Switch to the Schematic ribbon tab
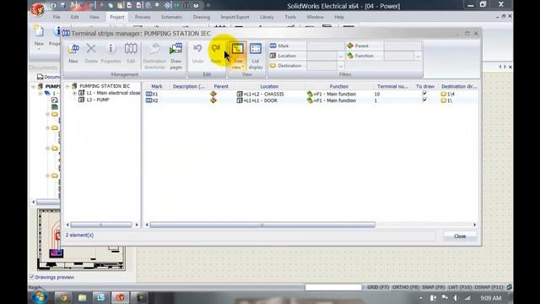The width and height of the screenshot is (540, 304). [171, 17]
